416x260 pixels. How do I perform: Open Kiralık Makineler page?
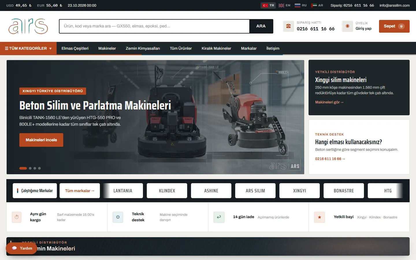click(x=216, y=48)
